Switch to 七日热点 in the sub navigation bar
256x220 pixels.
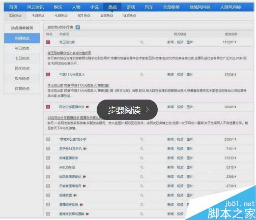[61, 16]
